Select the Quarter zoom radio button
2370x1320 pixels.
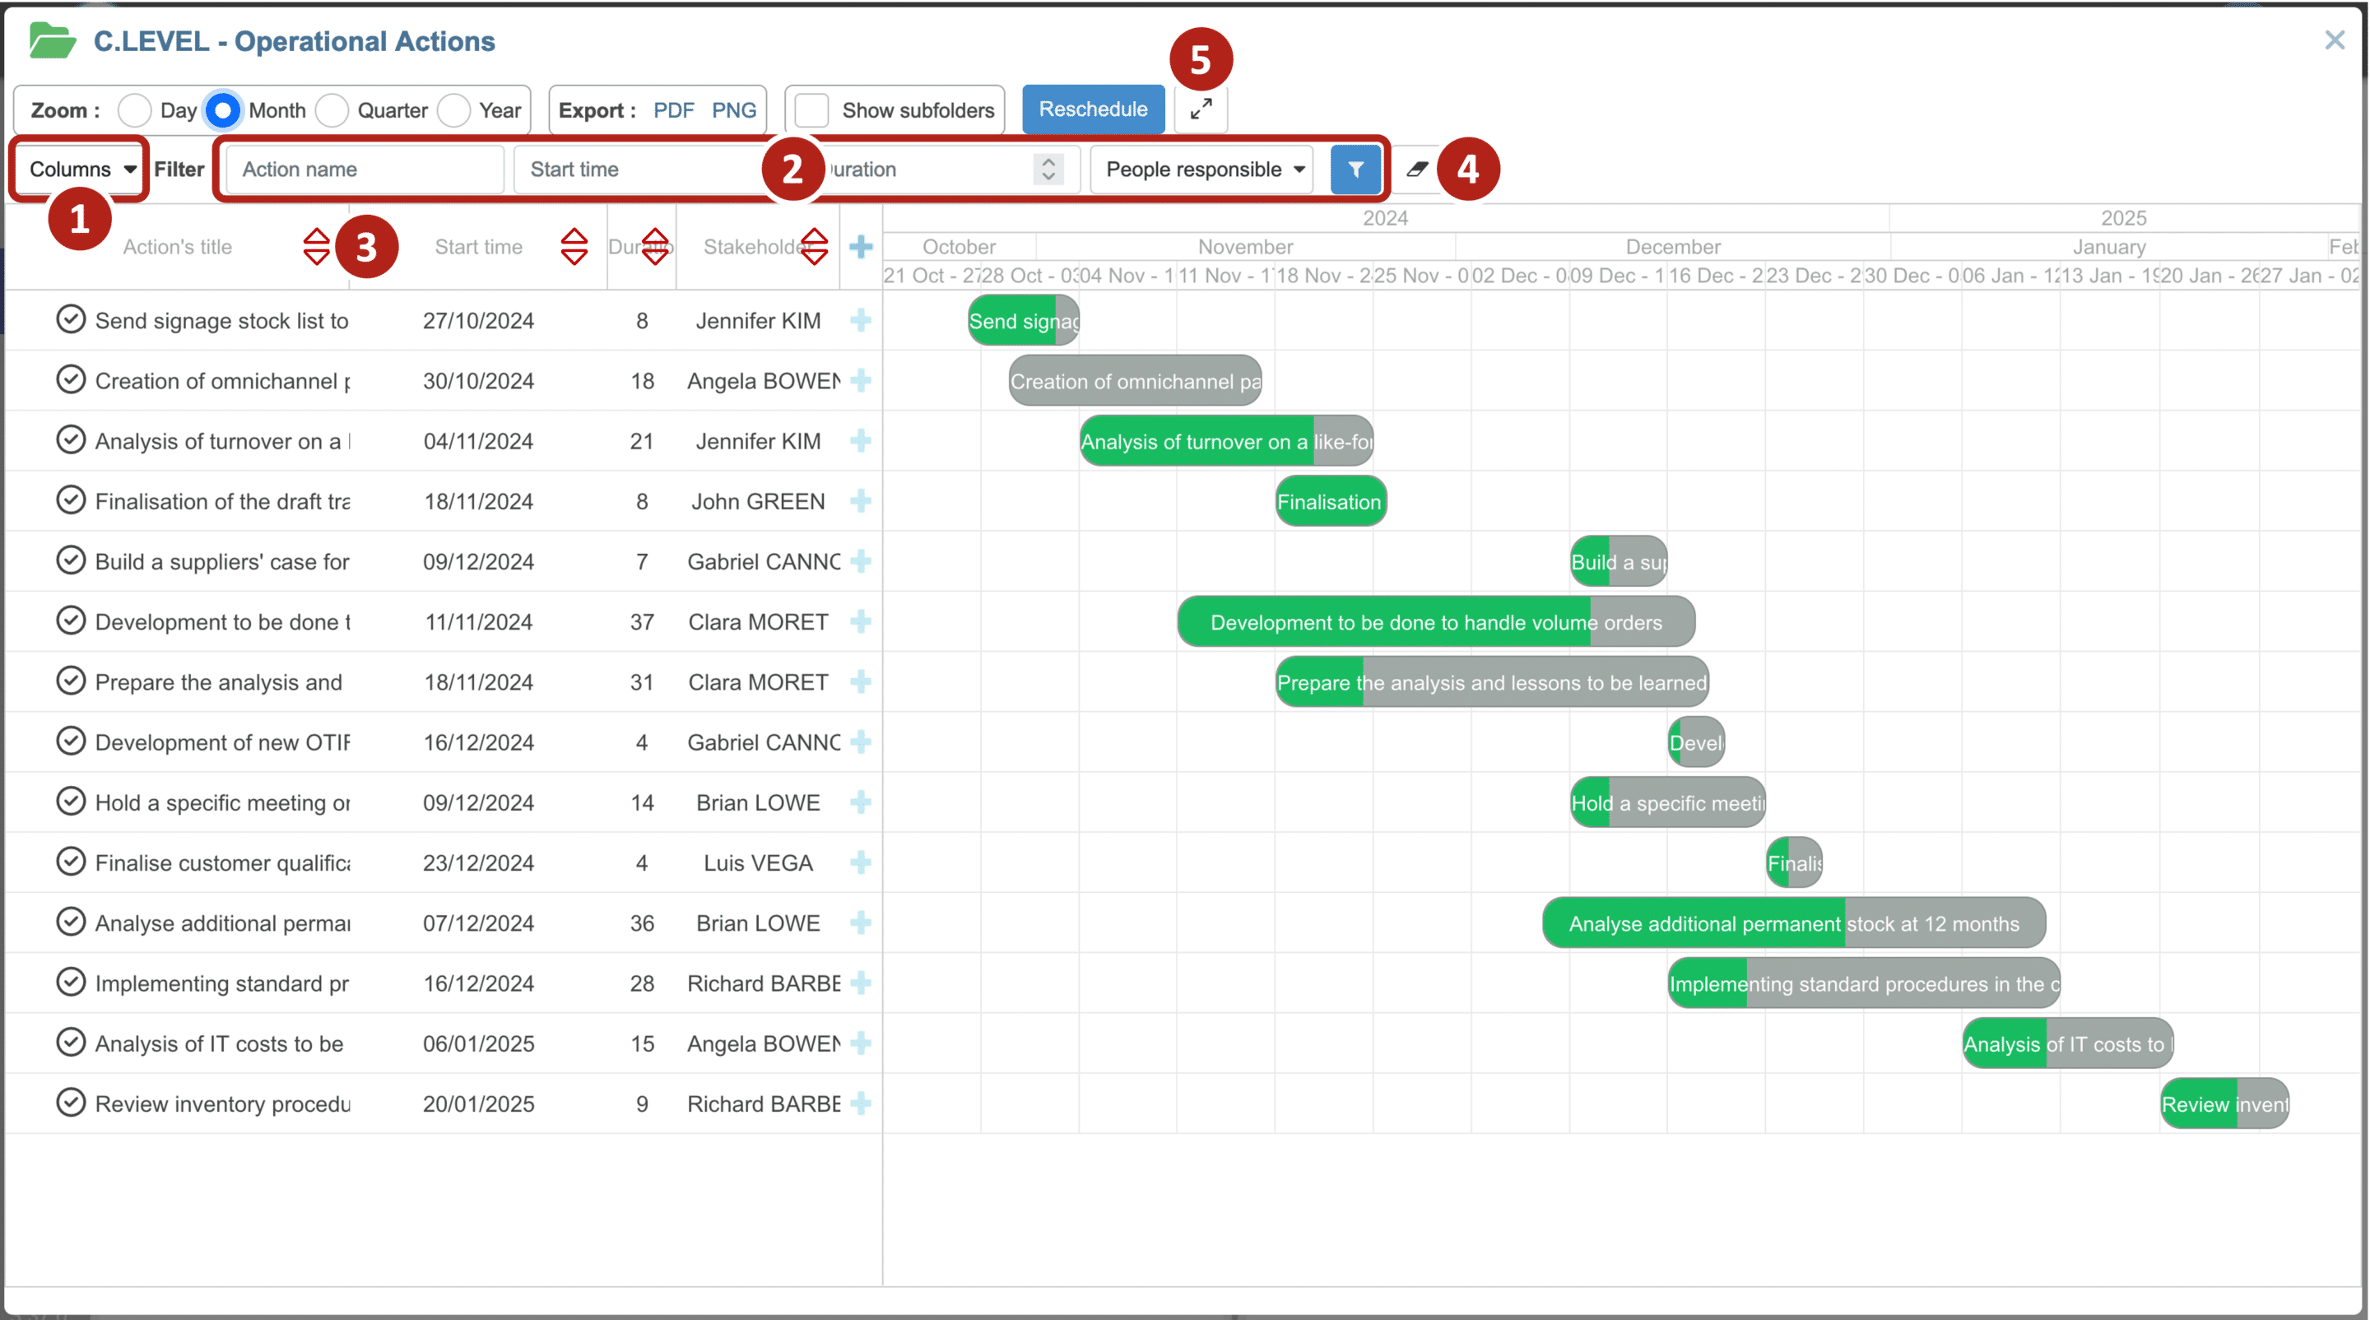click(332, 110)
